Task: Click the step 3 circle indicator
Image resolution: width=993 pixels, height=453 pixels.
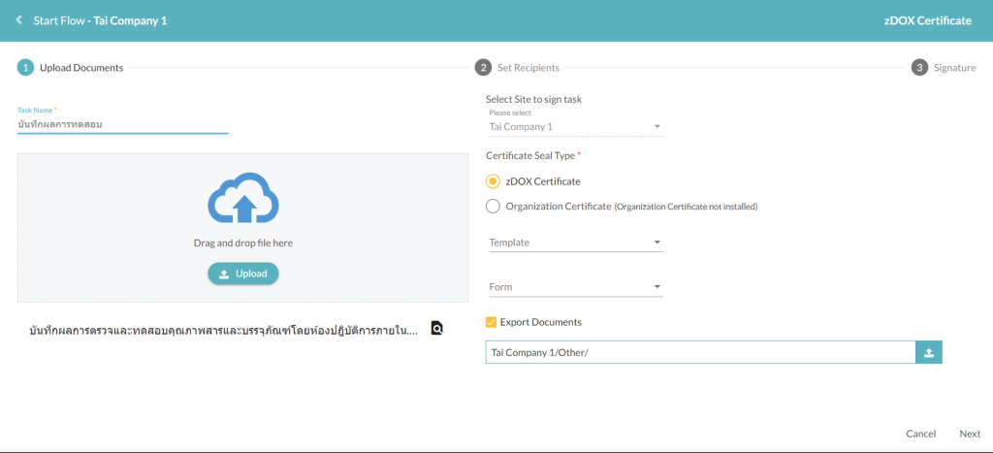Action: [x=919, y=68]
